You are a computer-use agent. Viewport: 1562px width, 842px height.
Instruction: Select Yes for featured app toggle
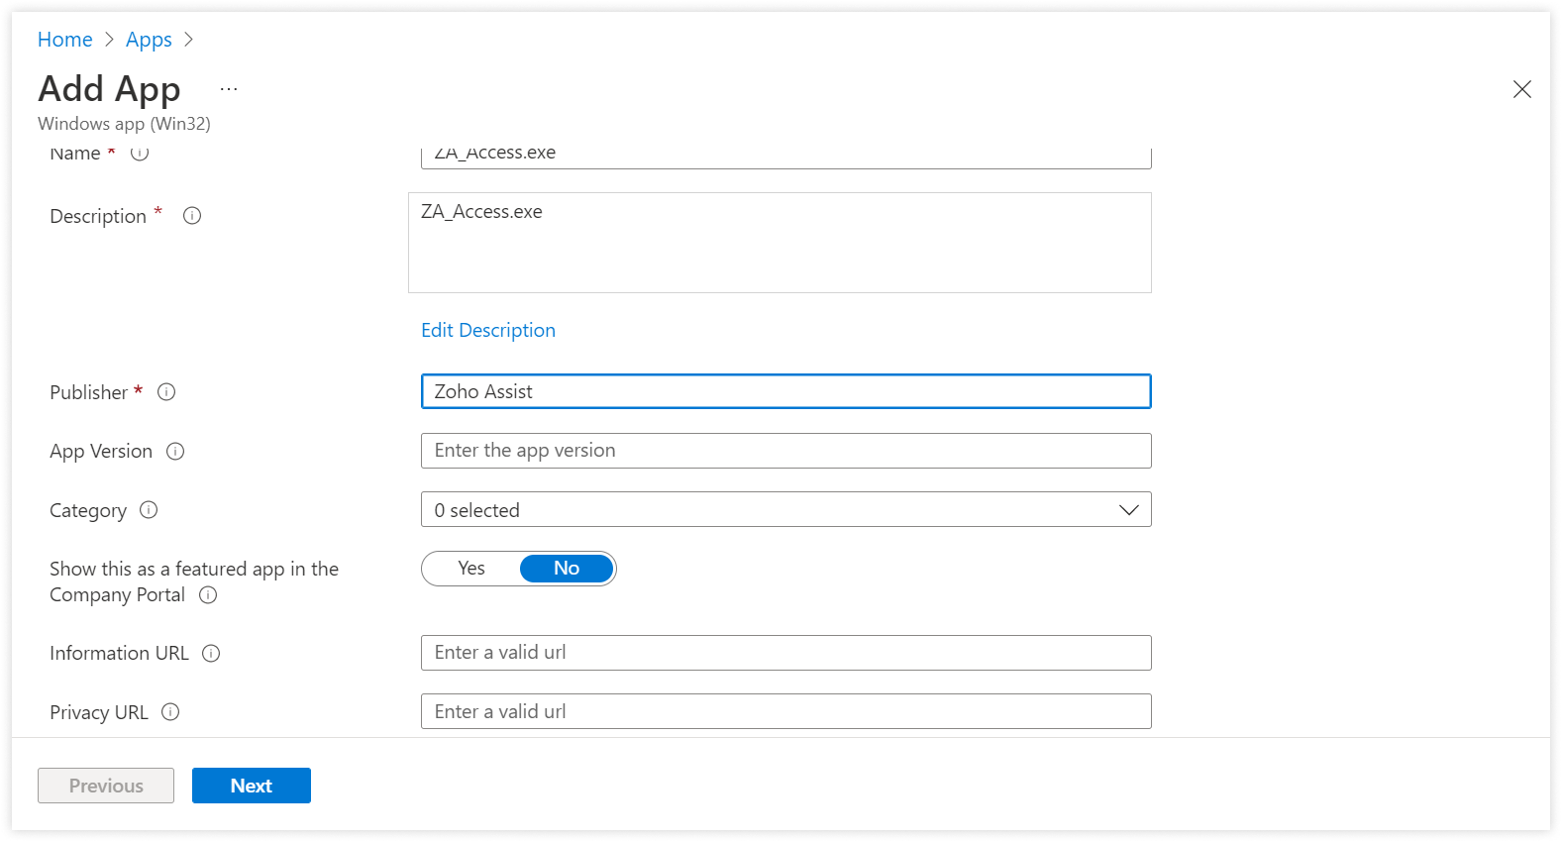pyautogui.click(x=471, y=569)
